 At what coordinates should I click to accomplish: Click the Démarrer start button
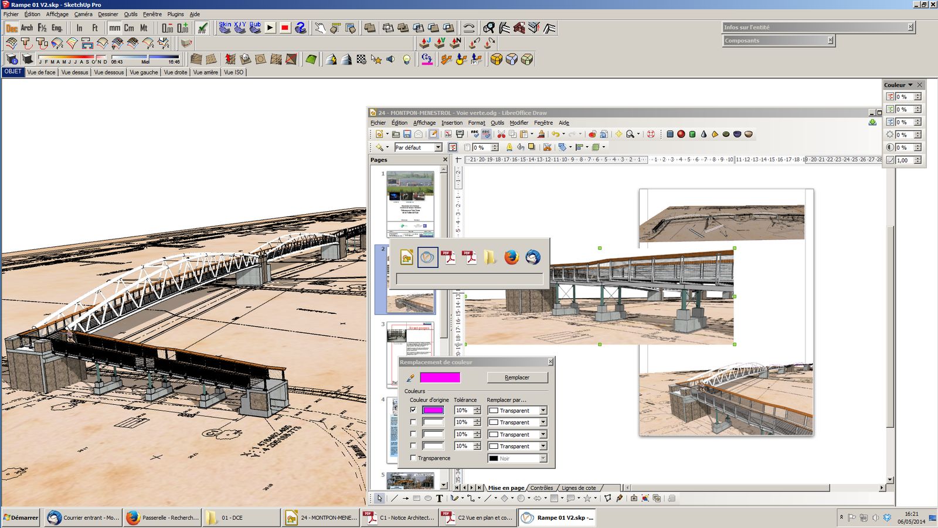(x=21, y=517)
